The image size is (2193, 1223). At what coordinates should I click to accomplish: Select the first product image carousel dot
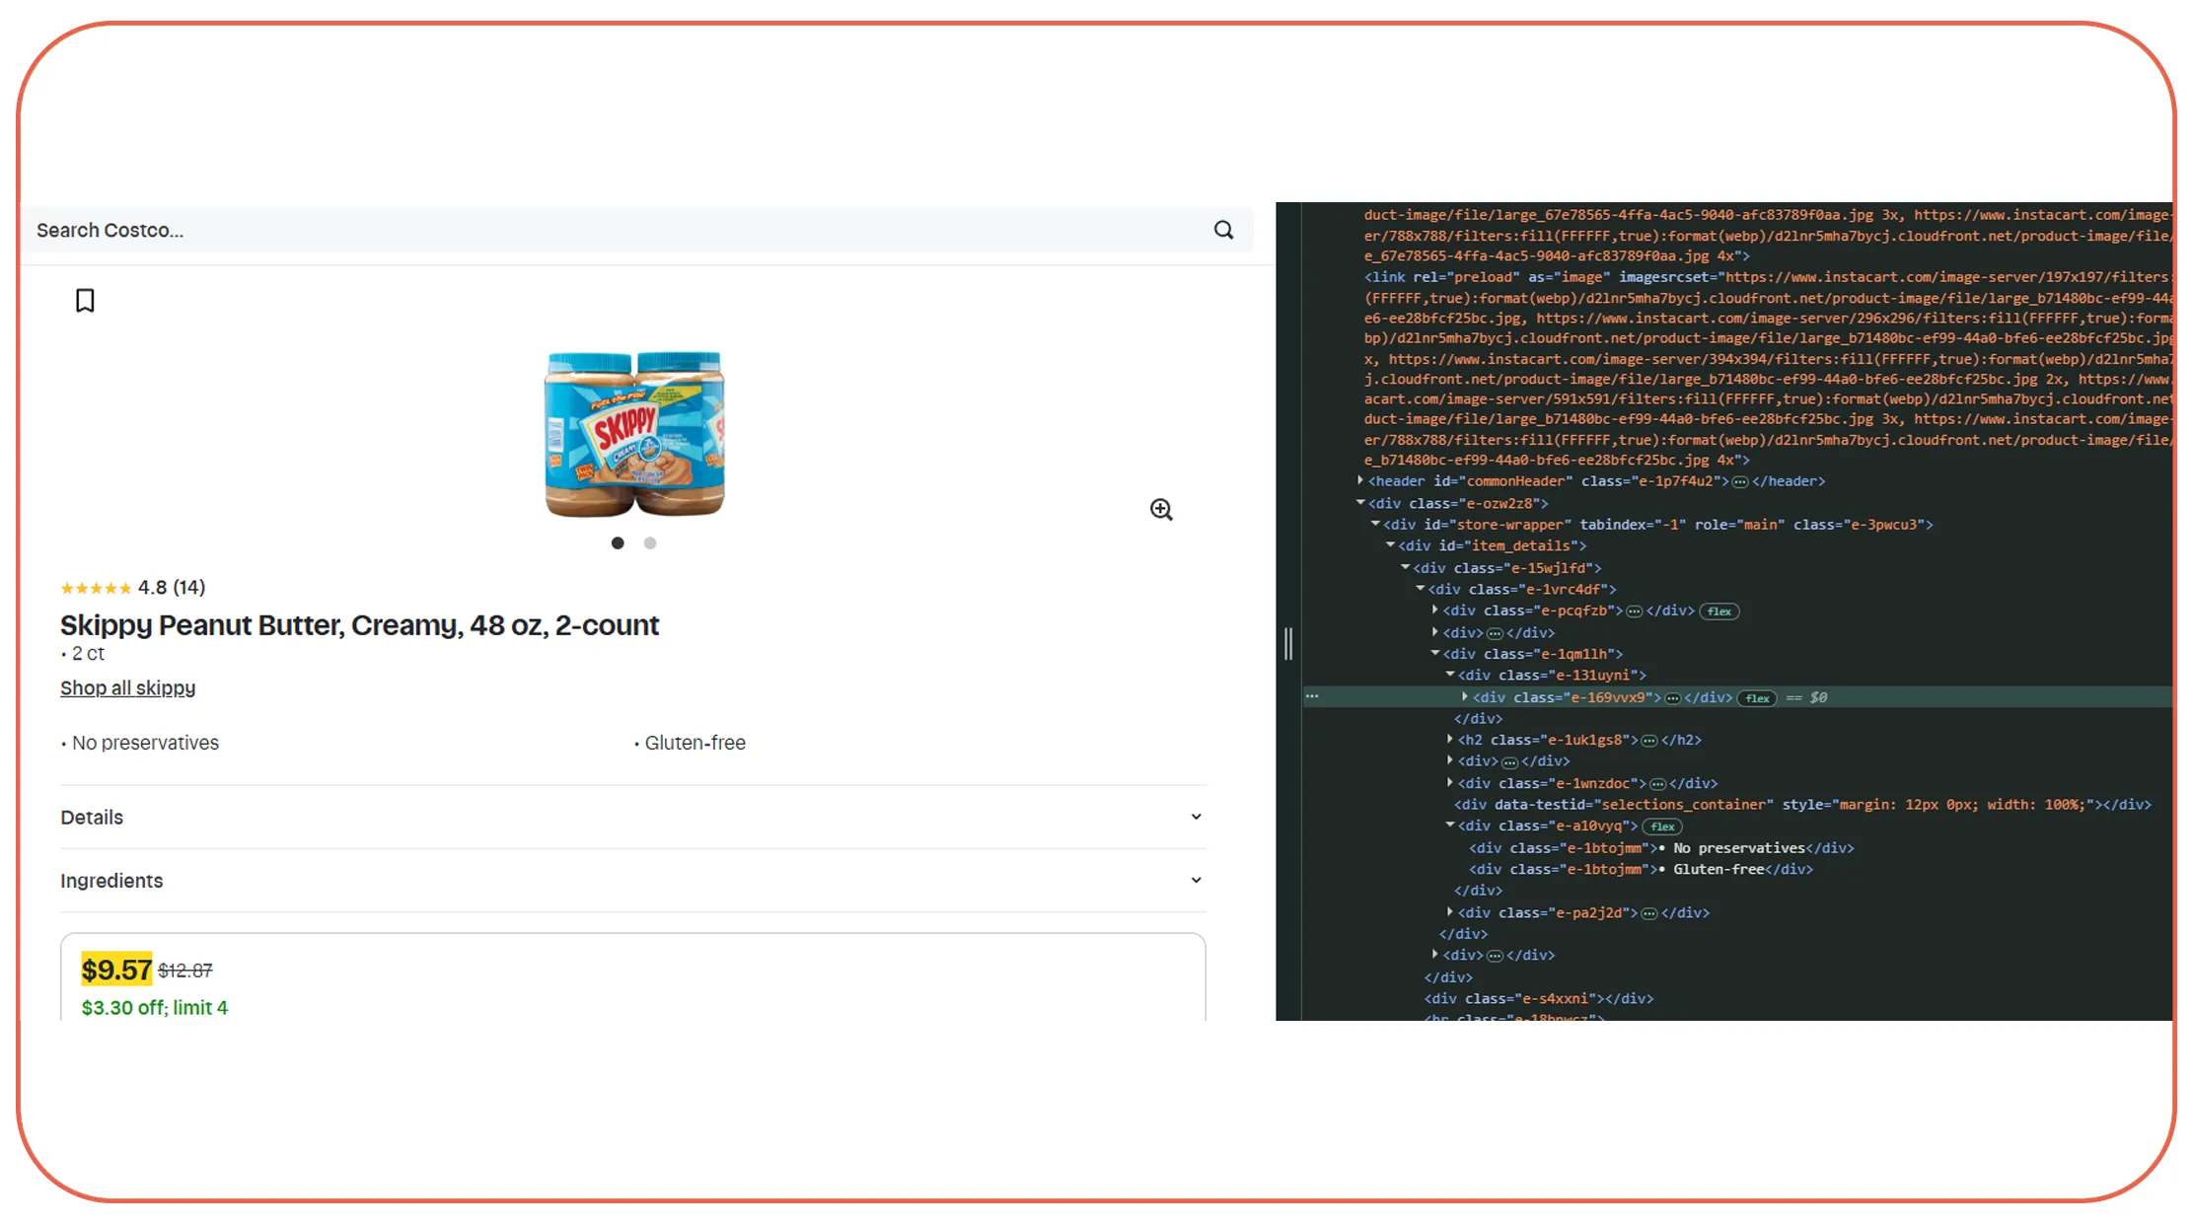click(618, 542)
